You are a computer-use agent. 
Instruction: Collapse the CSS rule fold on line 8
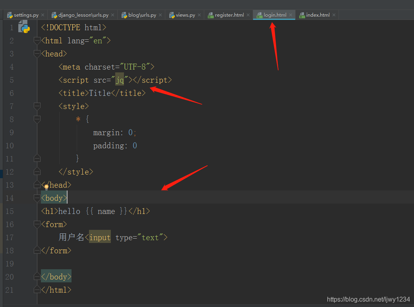(x=37, y=119)
